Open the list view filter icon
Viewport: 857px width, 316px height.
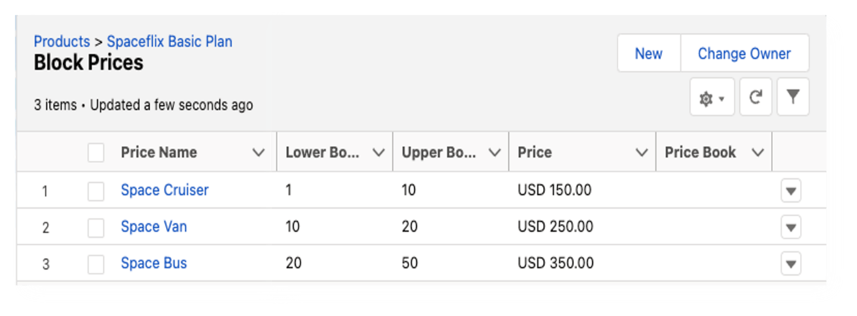pyautogui.click(x=792, y=97)
